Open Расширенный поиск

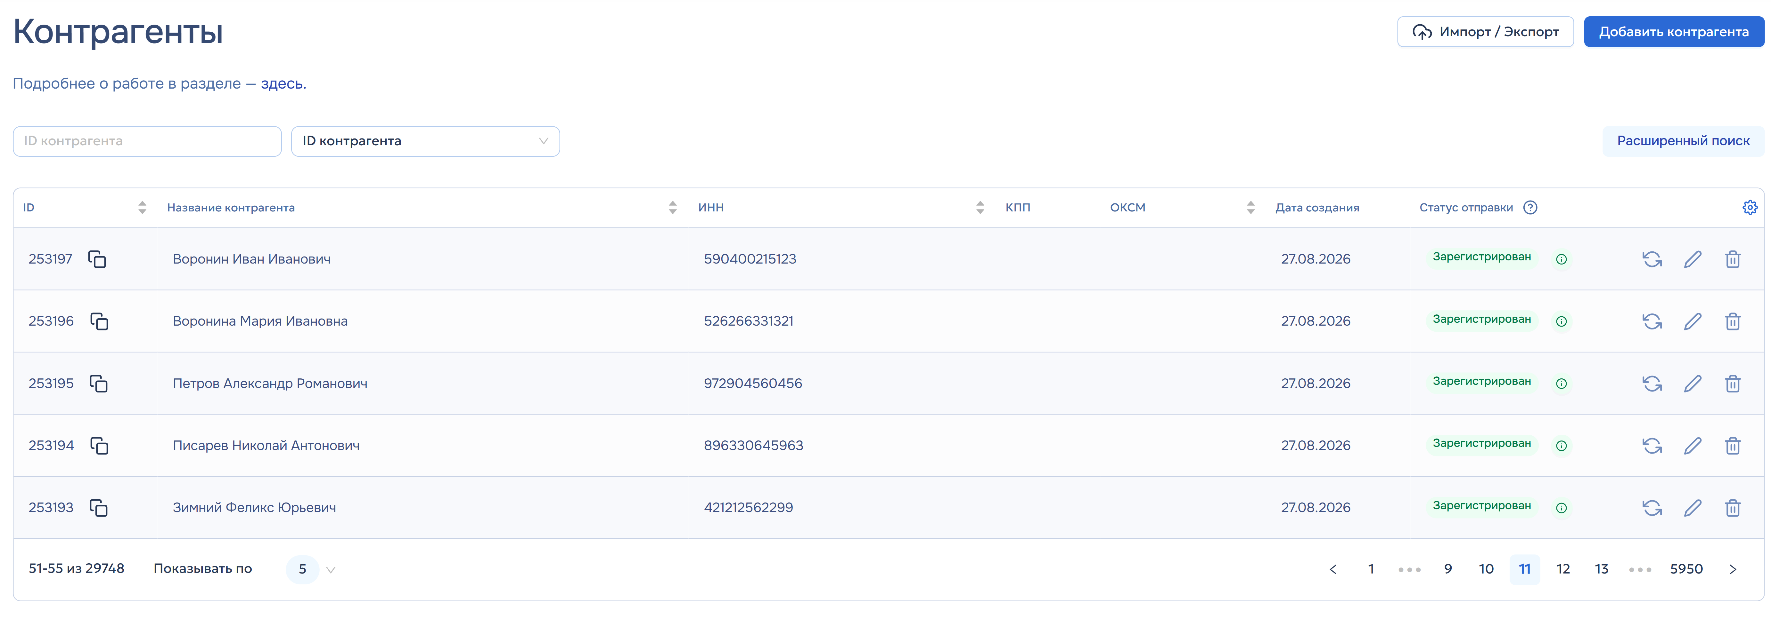click(x=1683, y=141)
